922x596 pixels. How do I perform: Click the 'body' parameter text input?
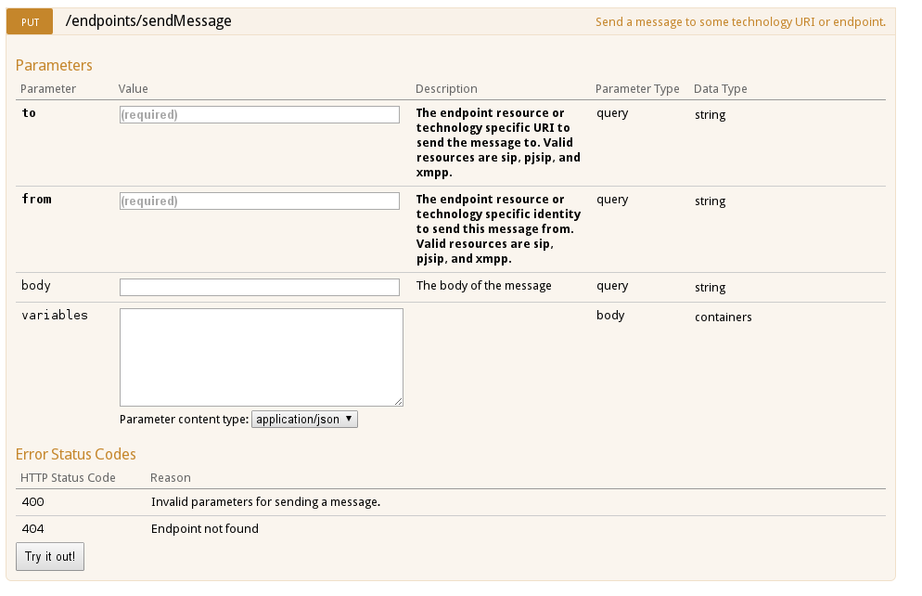click(x=260, y=288)
